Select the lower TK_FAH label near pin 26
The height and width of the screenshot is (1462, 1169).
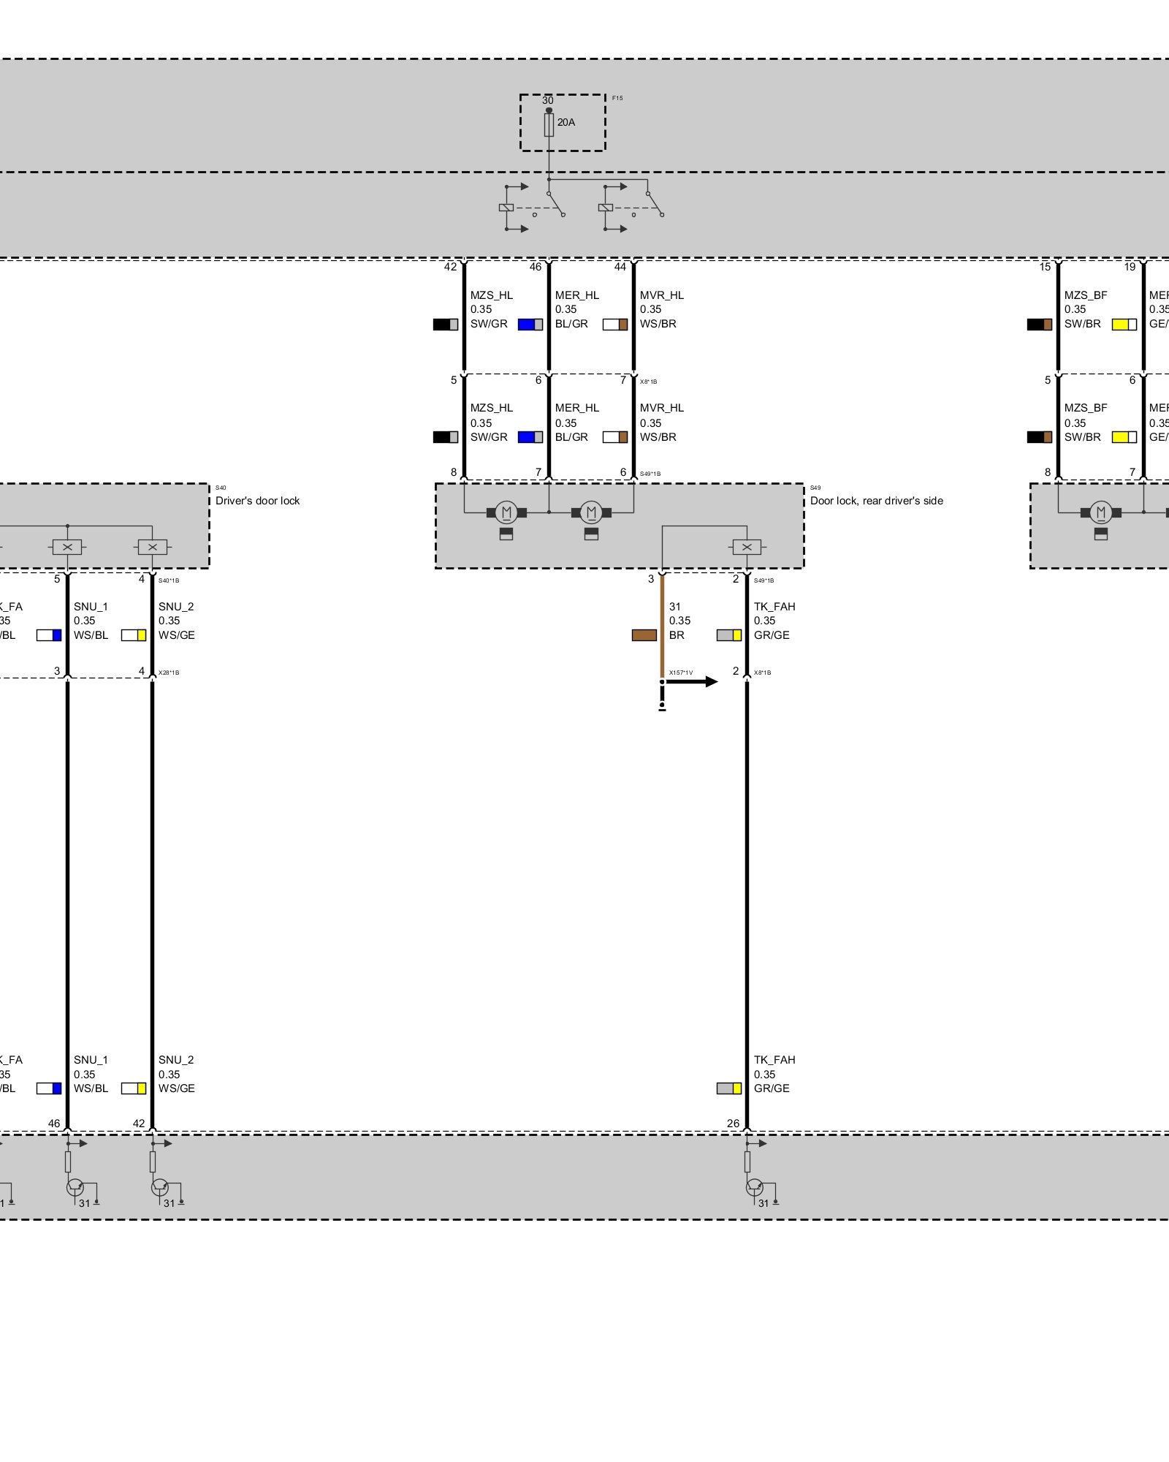pyautogui.click(x=774, y=1060)
